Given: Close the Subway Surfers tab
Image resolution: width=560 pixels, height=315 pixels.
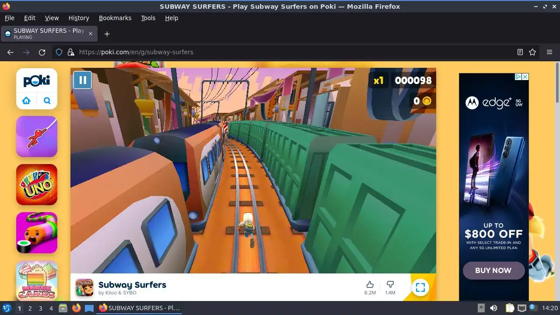Looking at the screenshot, I should (91, 34).
